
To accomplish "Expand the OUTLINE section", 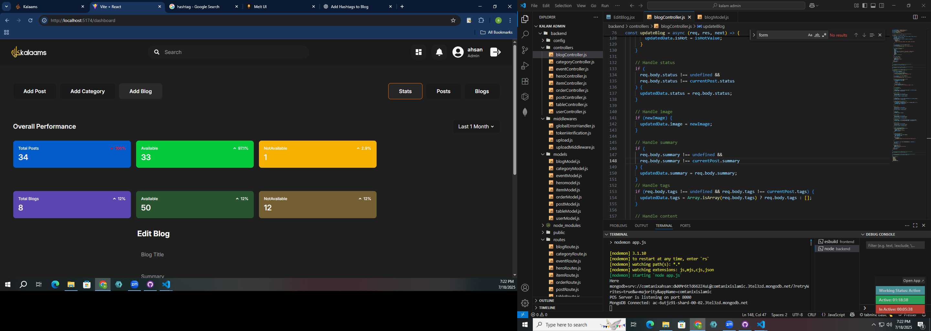I will [568, 301].
